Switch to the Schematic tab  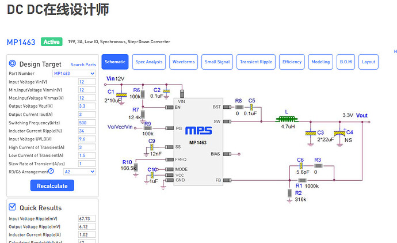pyautogui.click(x=115, y=62)
